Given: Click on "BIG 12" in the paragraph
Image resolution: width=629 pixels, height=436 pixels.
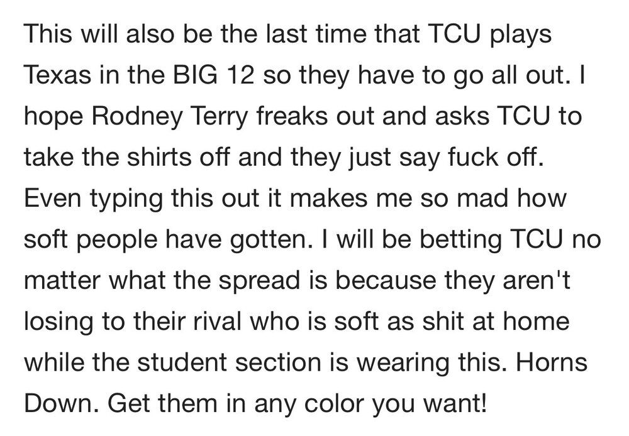Looking at the screenshot, I should [x=176, y=78].
